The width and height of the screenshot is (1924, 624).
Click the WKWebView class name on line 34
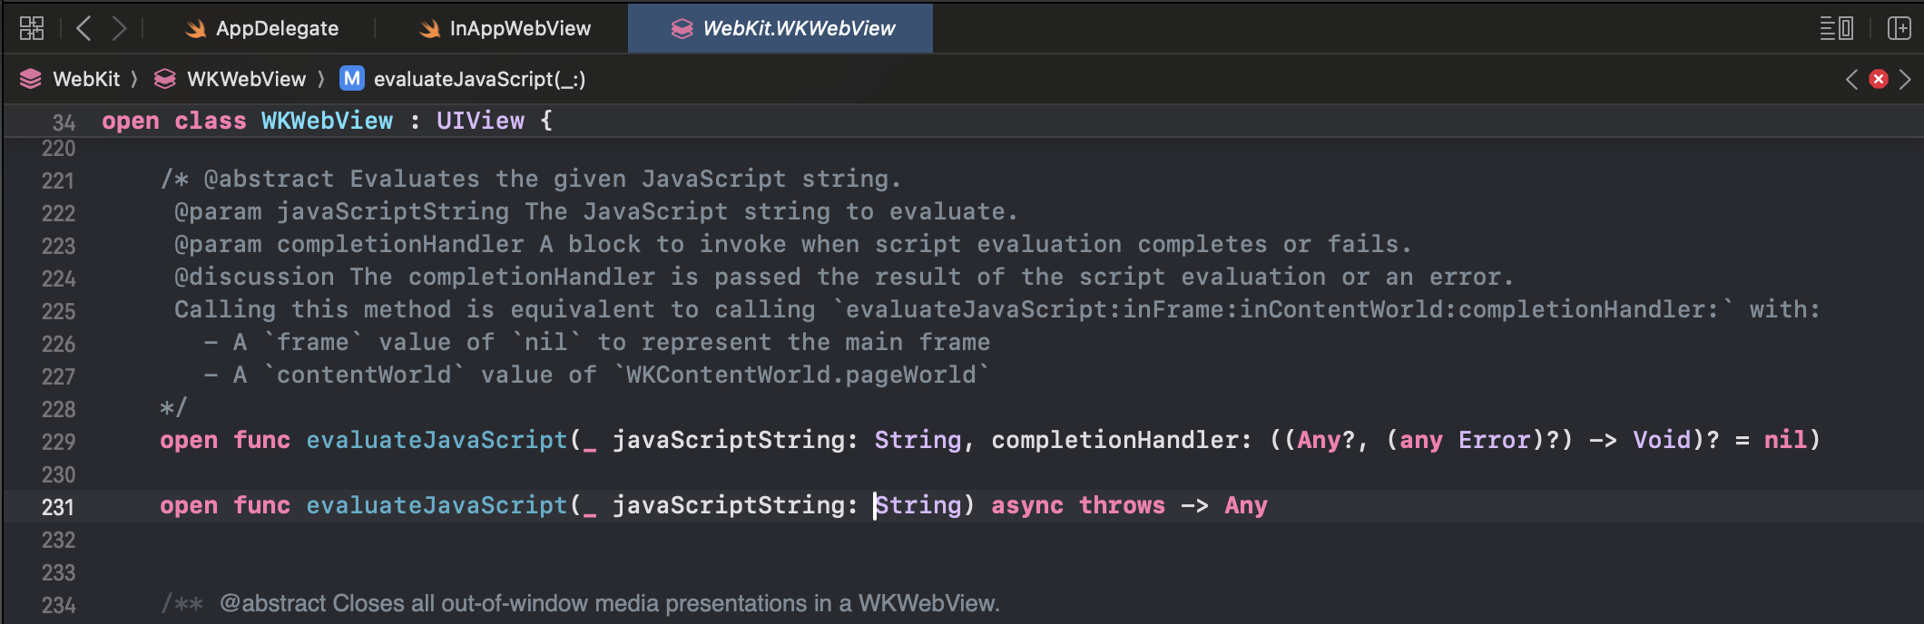tap(327, 121)
